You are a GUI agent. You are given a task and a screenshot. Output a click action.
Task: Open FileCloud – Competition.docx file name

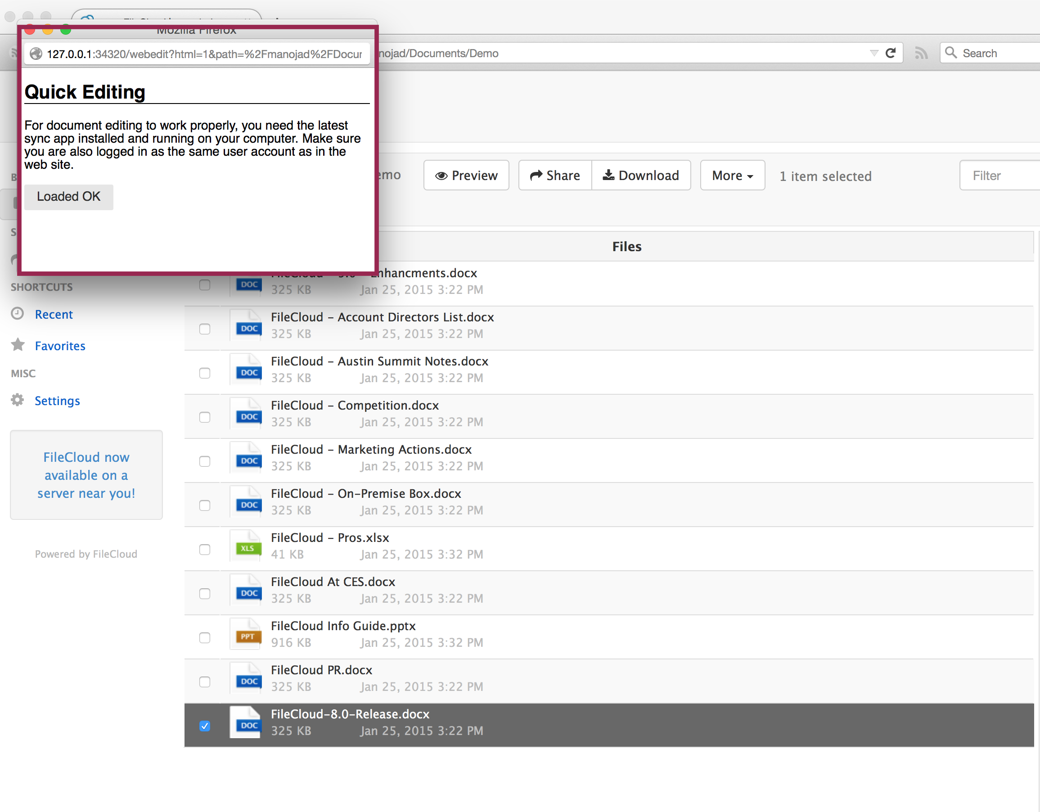coord(355,405)
